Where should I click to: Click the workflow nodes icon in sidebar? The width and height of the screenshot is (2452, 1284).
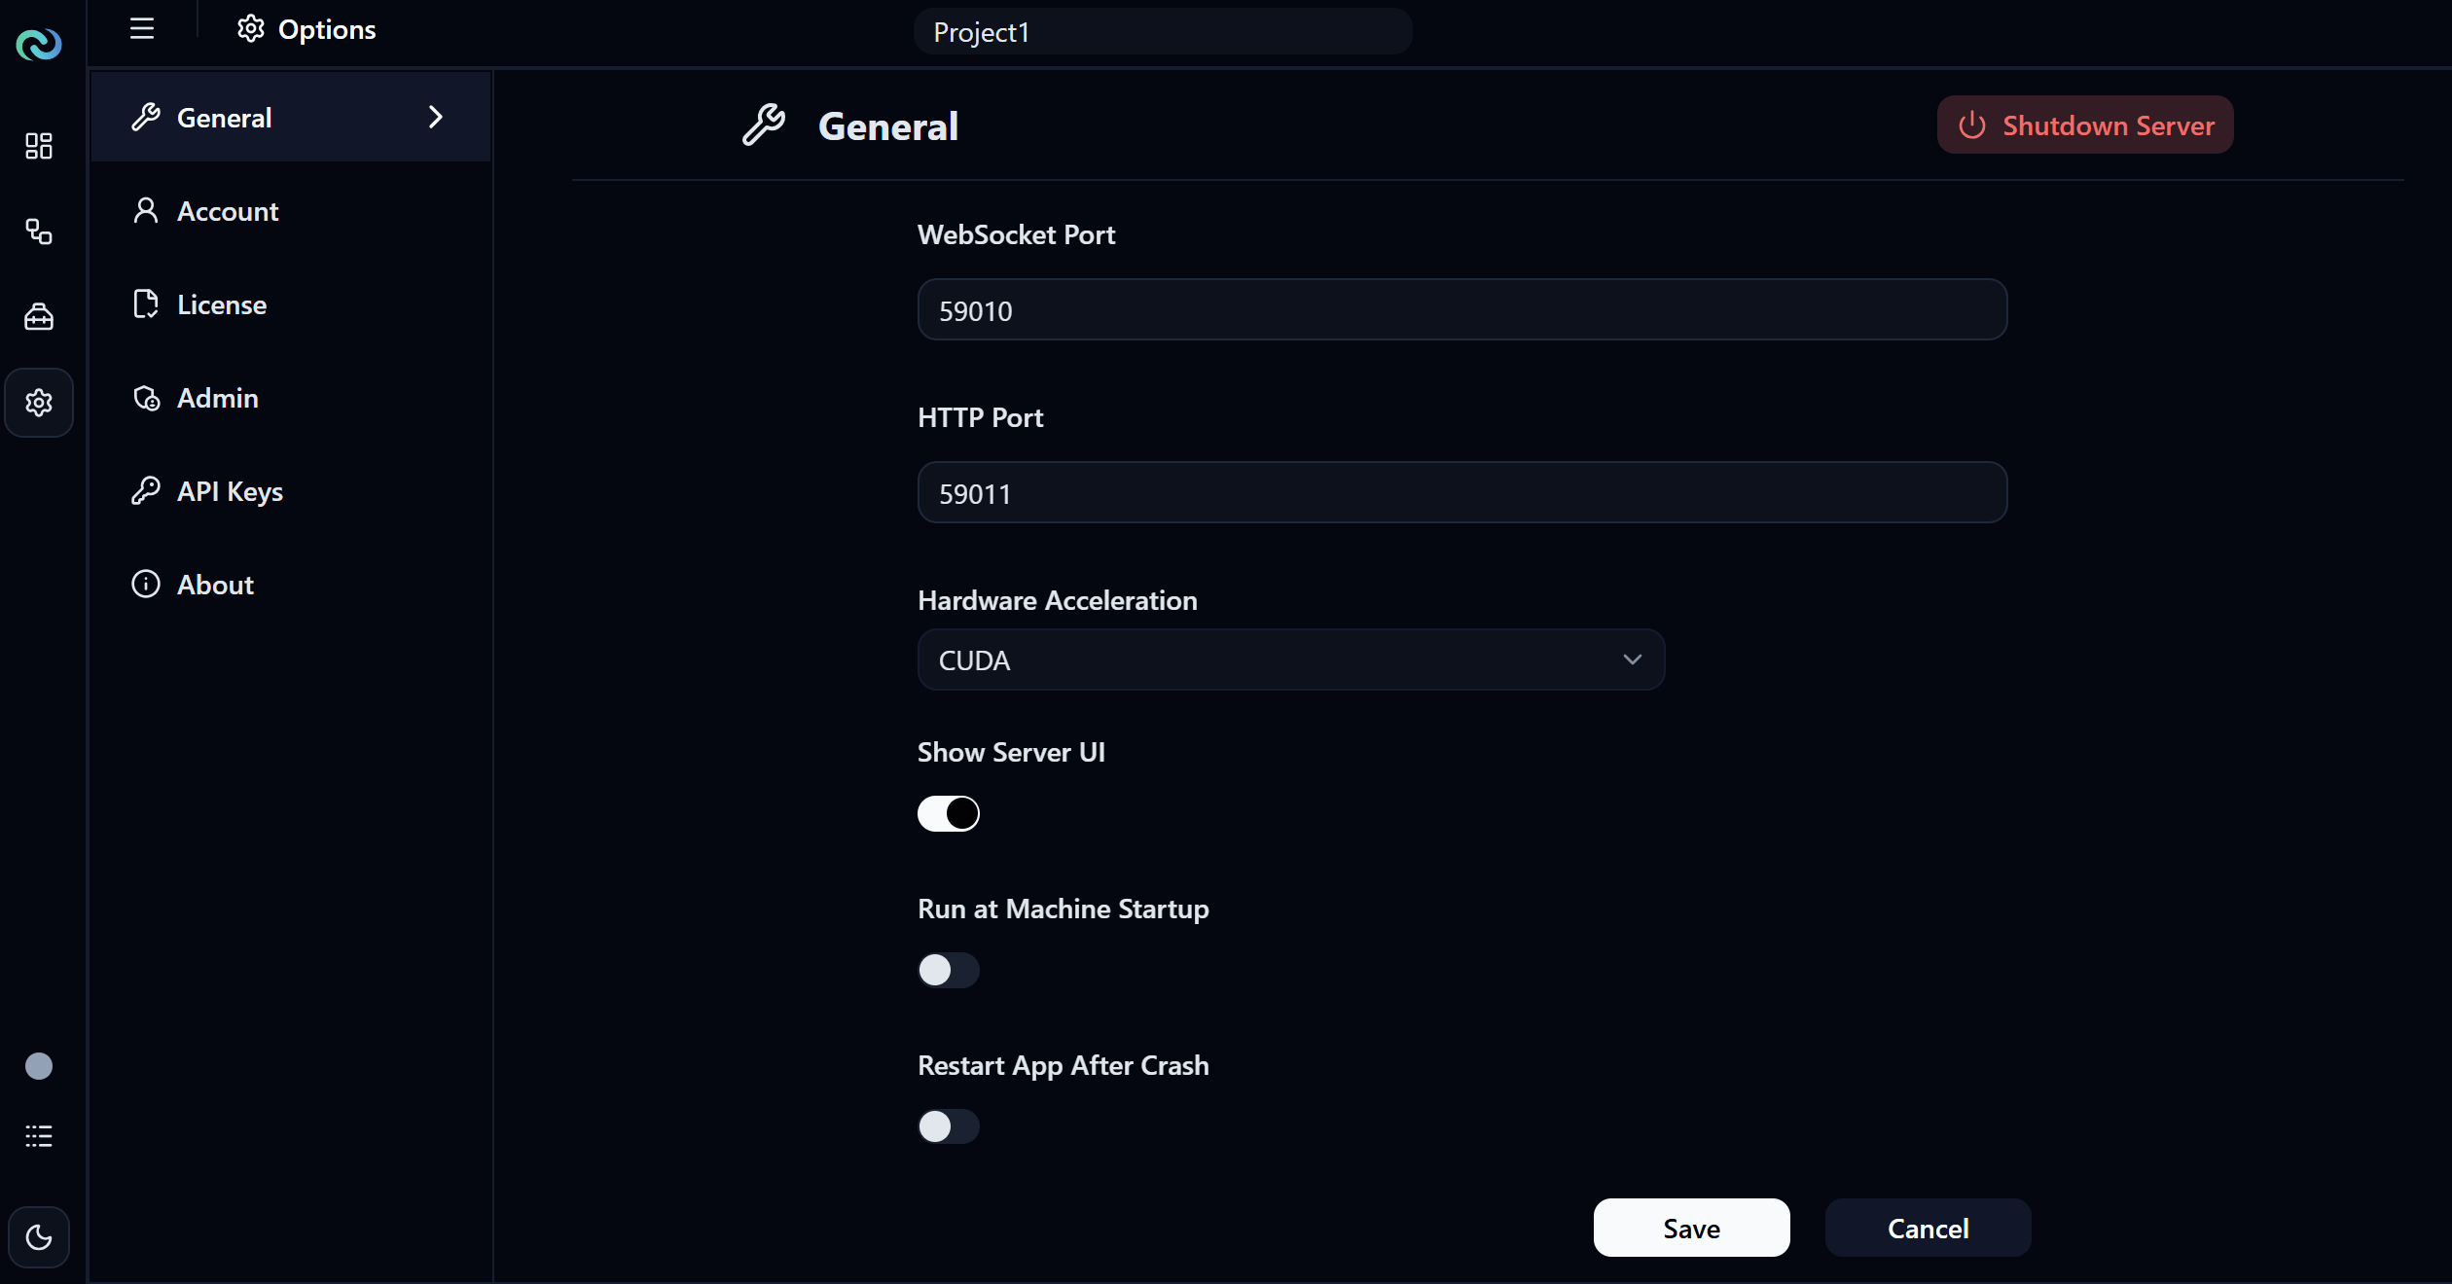click(39, 232)
